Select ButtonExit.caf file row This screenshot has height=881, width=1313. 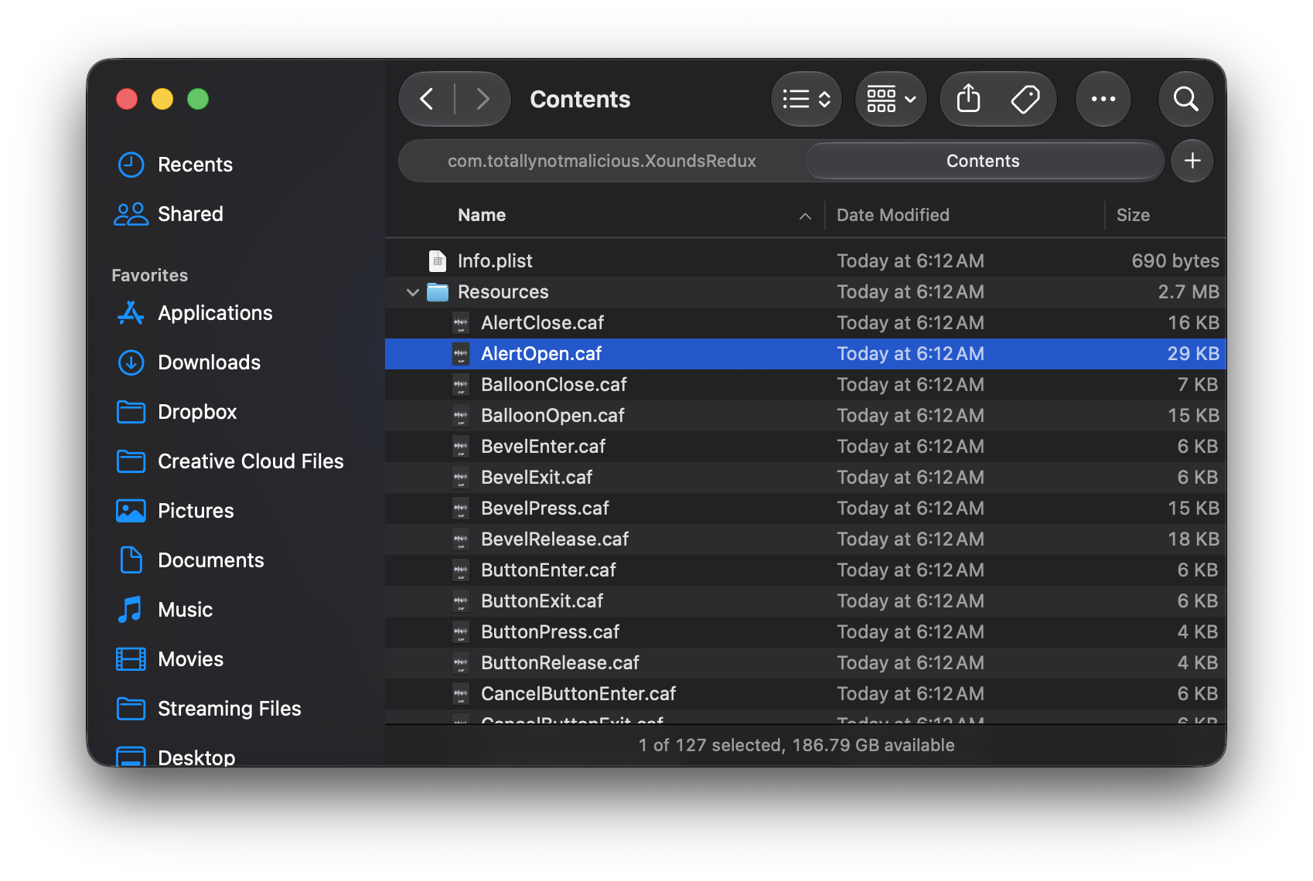click(x=806, y=601)
